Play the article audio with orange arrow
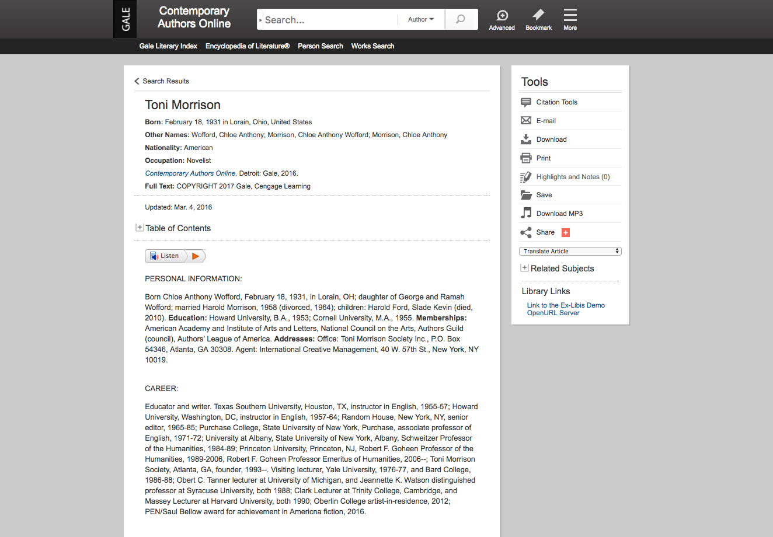The width and height of the screenshot is (773, 537). [x=196, y=256]
